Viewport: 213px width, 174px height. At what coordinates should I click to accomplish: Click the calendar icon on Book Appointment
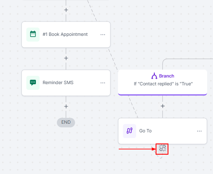pos(33,35)
